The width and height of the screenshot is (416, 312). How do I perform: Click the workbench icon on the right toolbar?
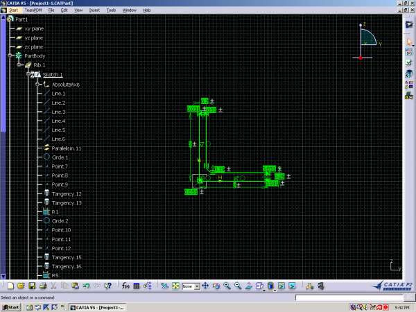point(409,25)
